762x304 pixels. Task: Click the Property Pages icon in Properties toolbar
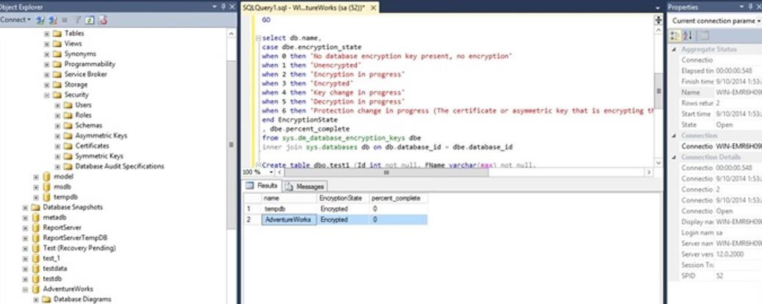pyautogui.click(x=704, y=35)
